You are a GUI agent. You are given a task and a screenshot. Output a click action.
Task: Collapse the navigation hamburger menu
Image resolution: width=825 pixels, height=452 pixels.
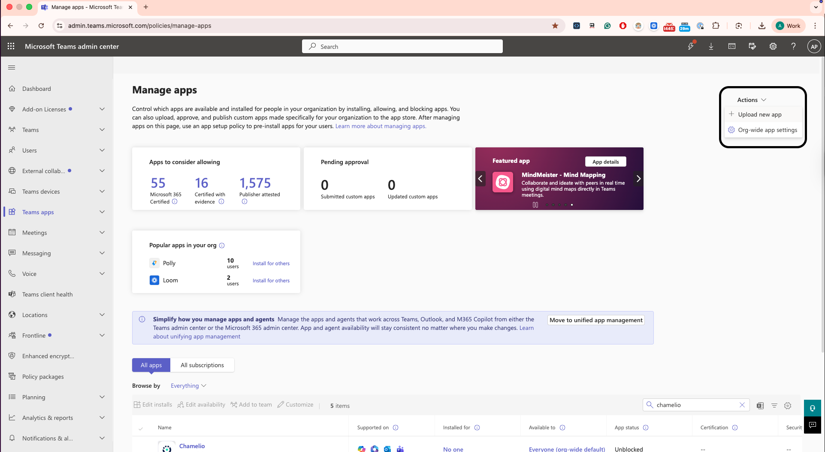(x=12, y=67)
